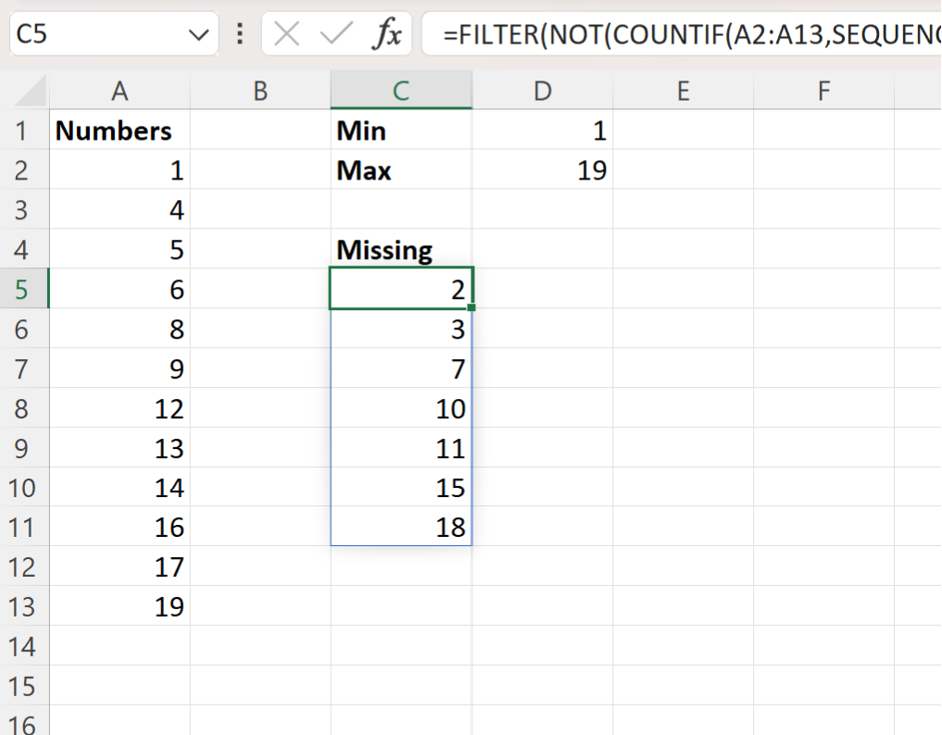Open the Name Box dropdown arrow
The height and width of the screenshot is (735, 942).
coord(197,35)
